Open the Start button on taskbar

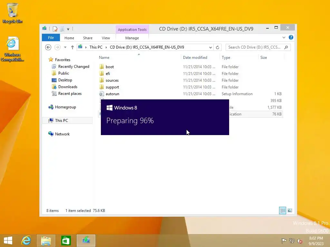click(8, 241)
